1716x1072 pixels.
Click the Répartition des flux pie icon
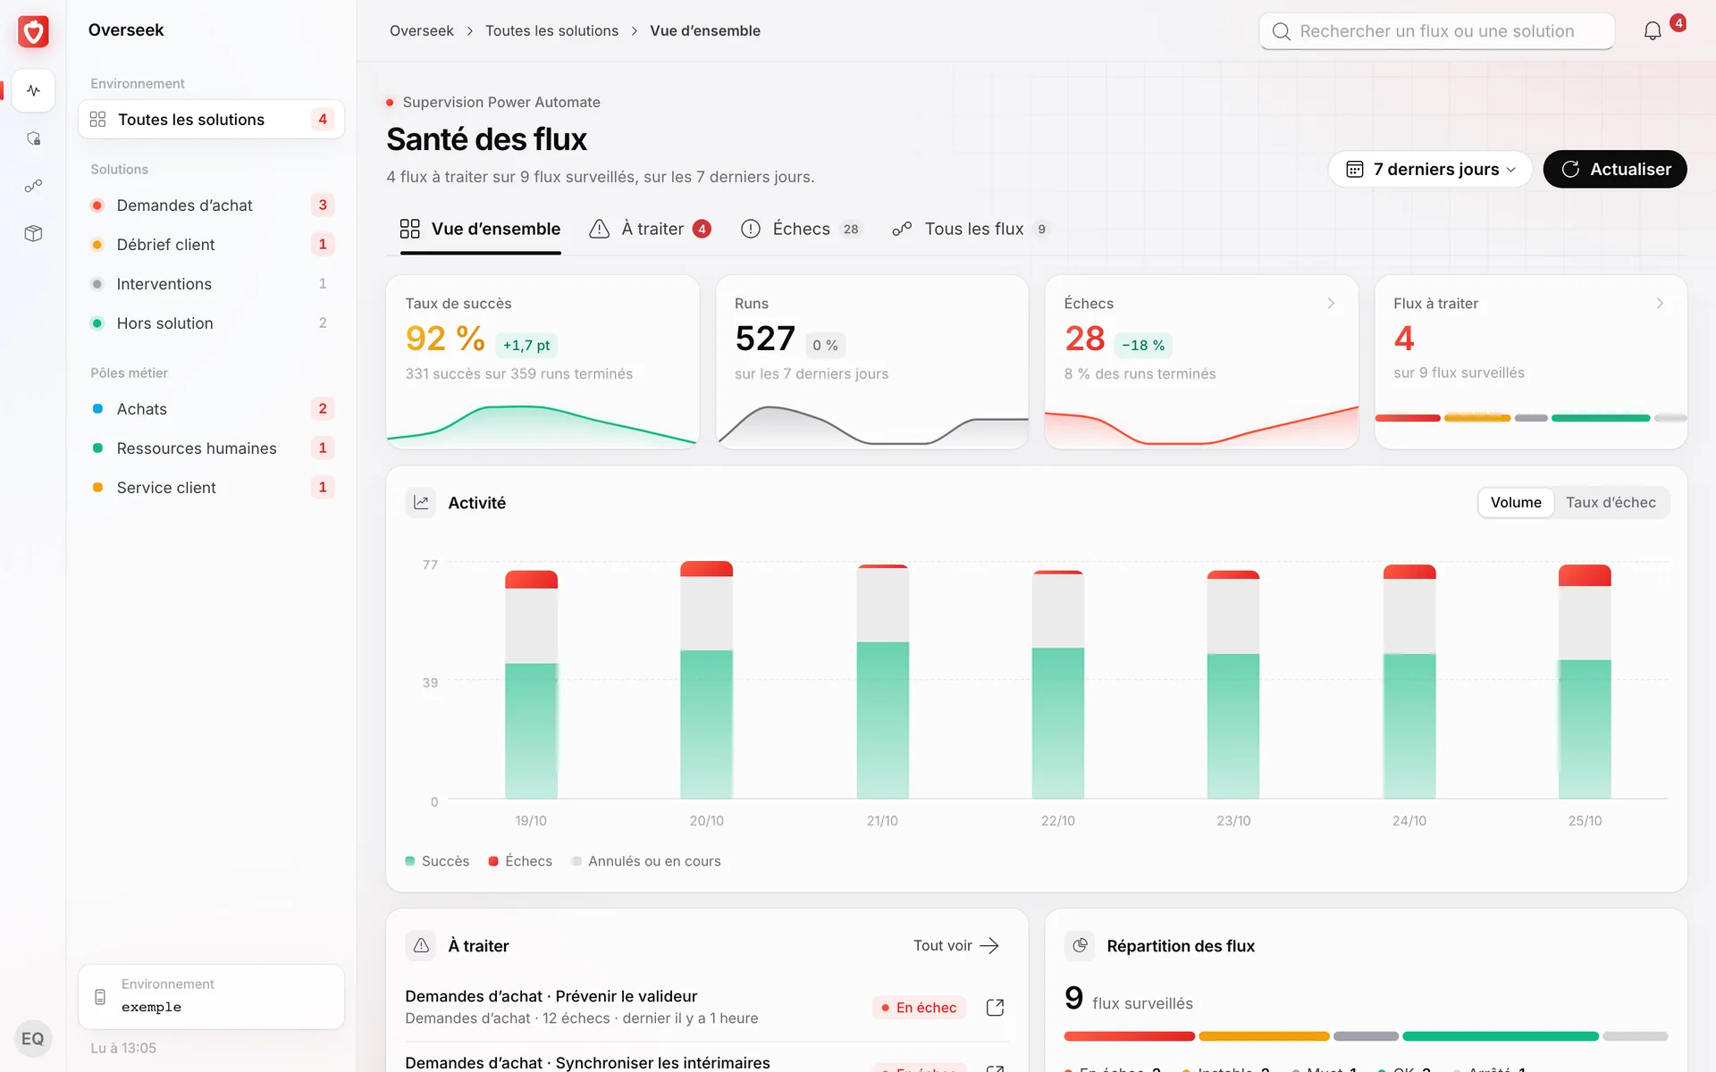tap(1080, 946)
